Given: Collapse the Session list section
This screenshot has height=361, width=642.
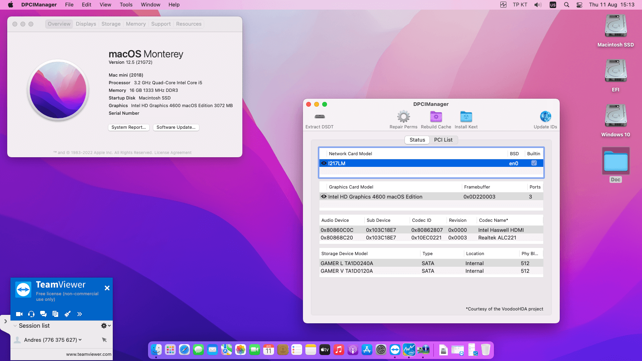Looking at the screenshot, I should point(15,326).
